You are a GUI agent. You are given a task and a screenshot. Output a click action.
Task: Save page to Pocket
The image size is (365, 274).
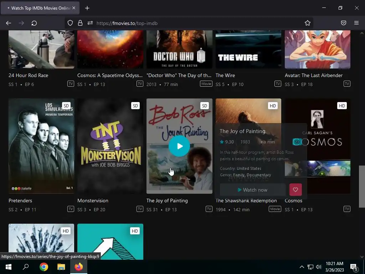pyautogui.click(x=344, y=23)
